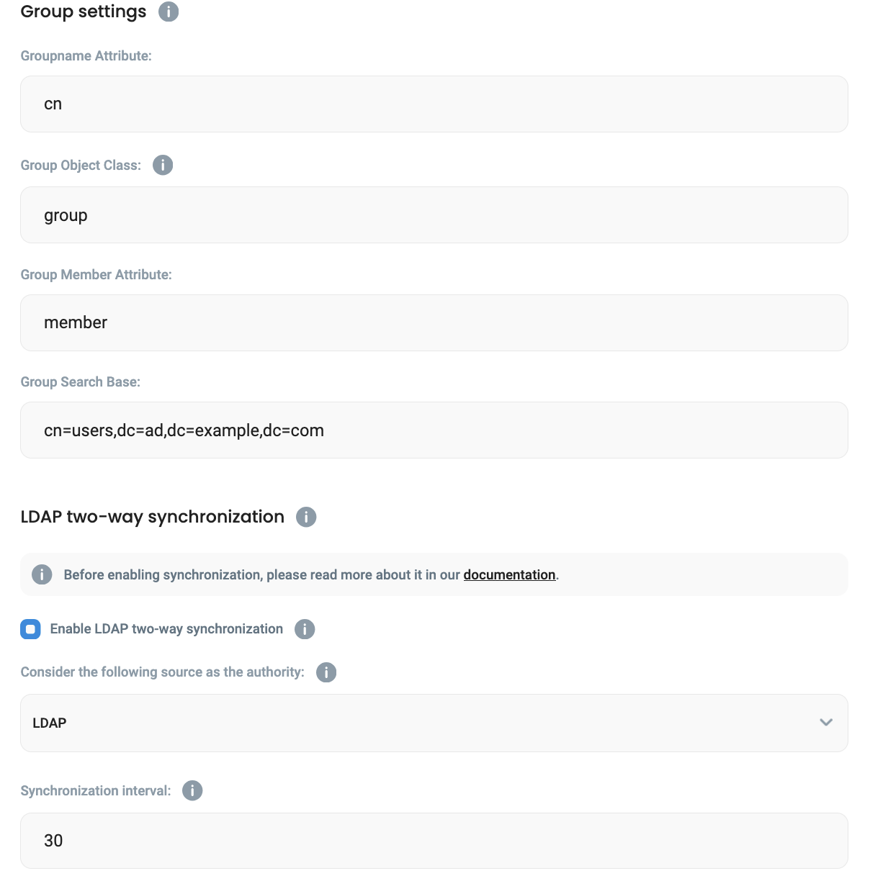Click the info icon beside Enable LDAP two-way synchronization
870x894 pixels.
point(305,628)
